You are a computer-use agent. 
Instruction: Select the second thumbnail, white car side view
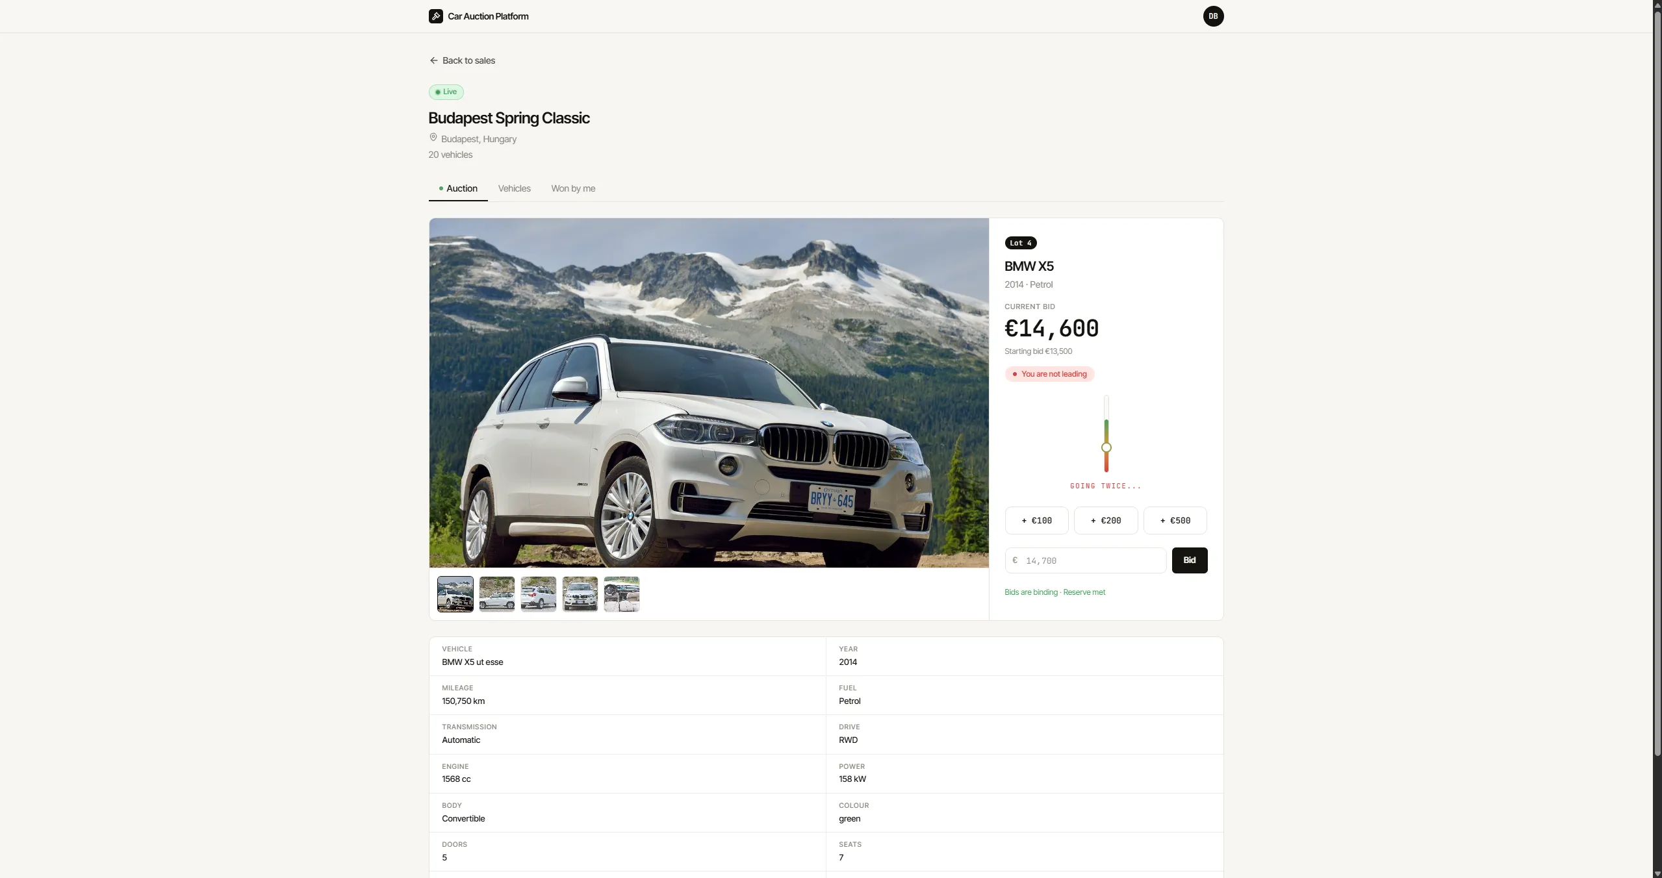[496, 594]
